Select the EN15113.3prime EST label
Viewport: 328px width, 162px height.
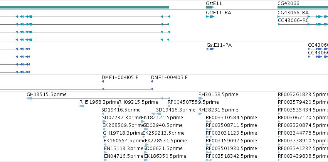click(124, 148)
